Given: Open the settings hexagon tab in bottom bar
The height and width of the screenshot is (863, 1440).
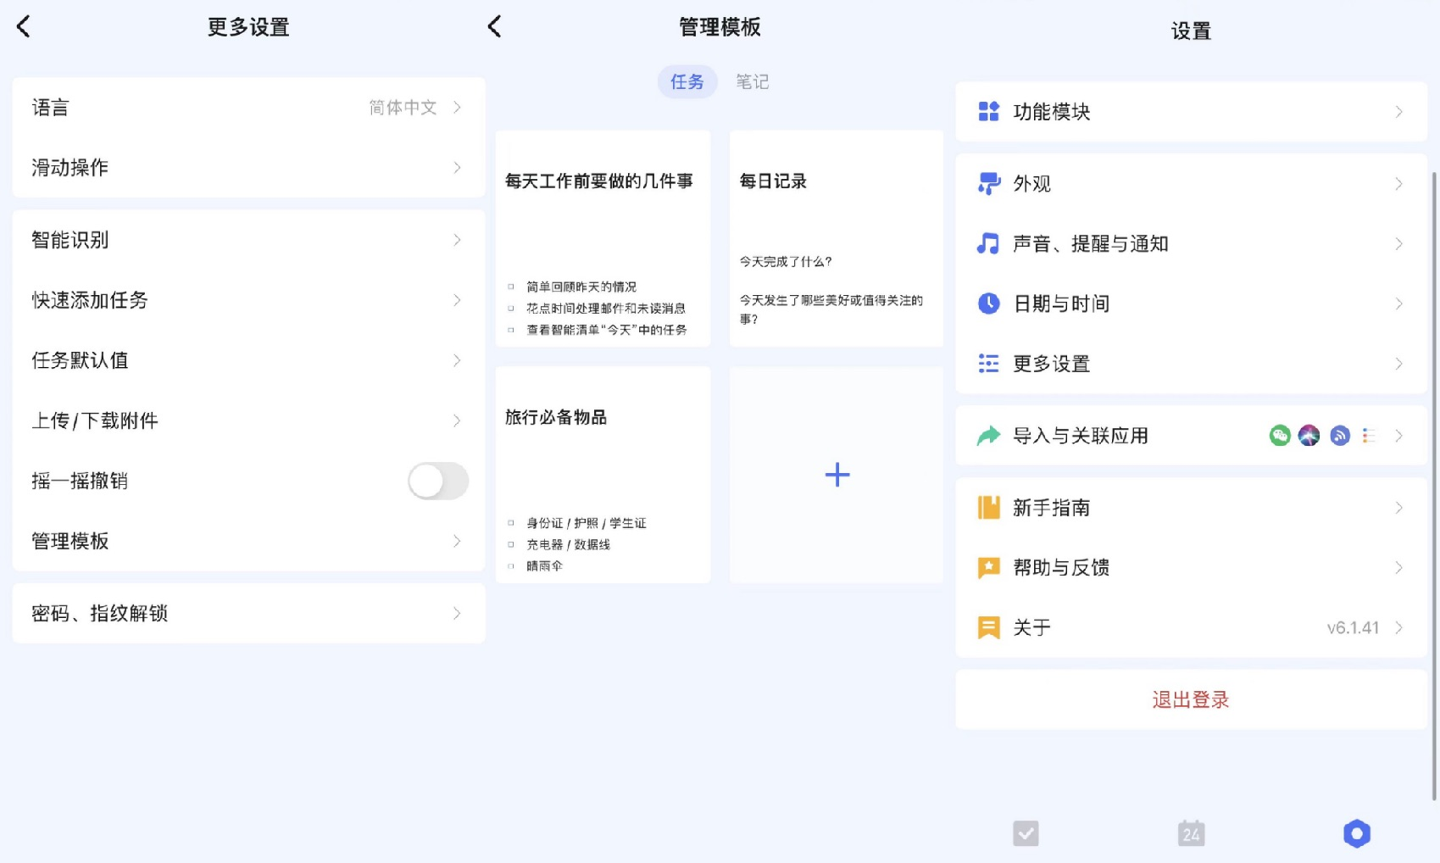Looking at the screenshot, I should point(1357,833).
